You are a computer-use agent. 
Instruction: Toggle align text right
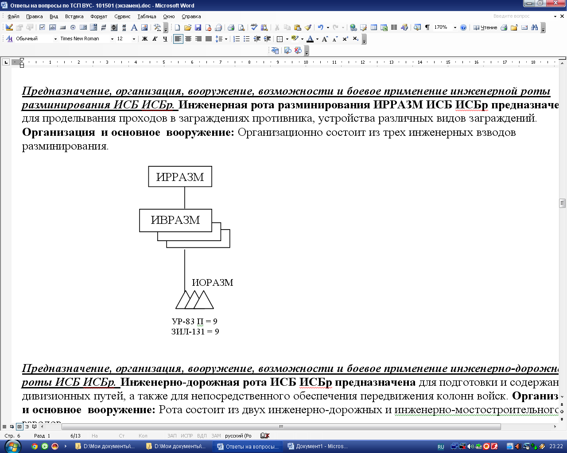click(198, 39)
